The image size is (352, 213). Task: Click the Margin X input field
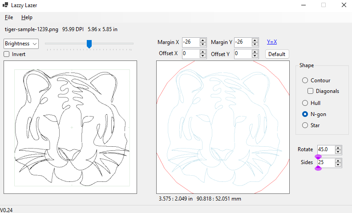190,42
